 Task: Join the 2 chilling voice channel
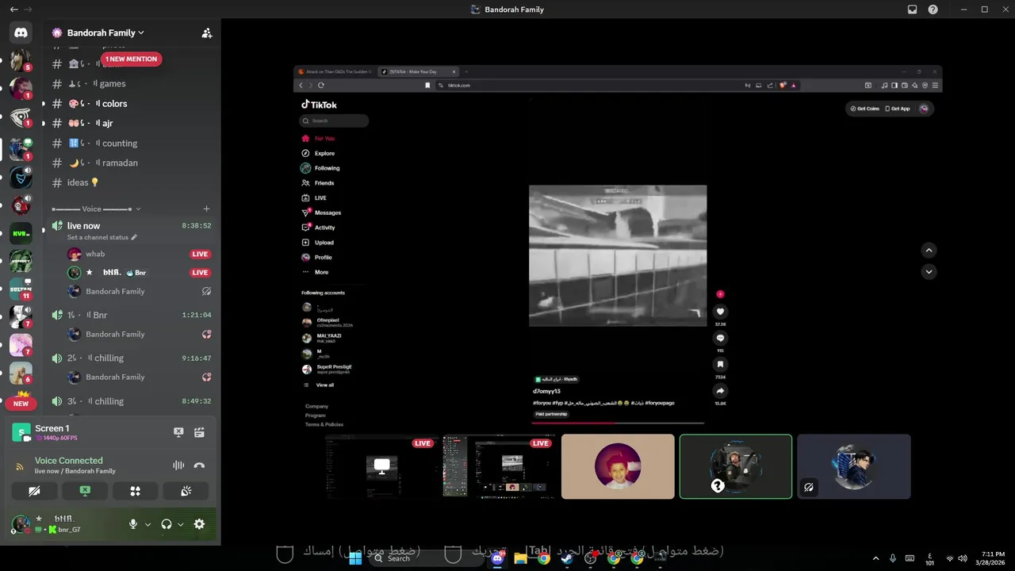pos(131,358)
